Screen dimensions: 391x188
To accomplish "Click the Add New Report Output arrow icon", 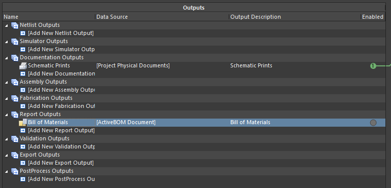I will 23,131.
